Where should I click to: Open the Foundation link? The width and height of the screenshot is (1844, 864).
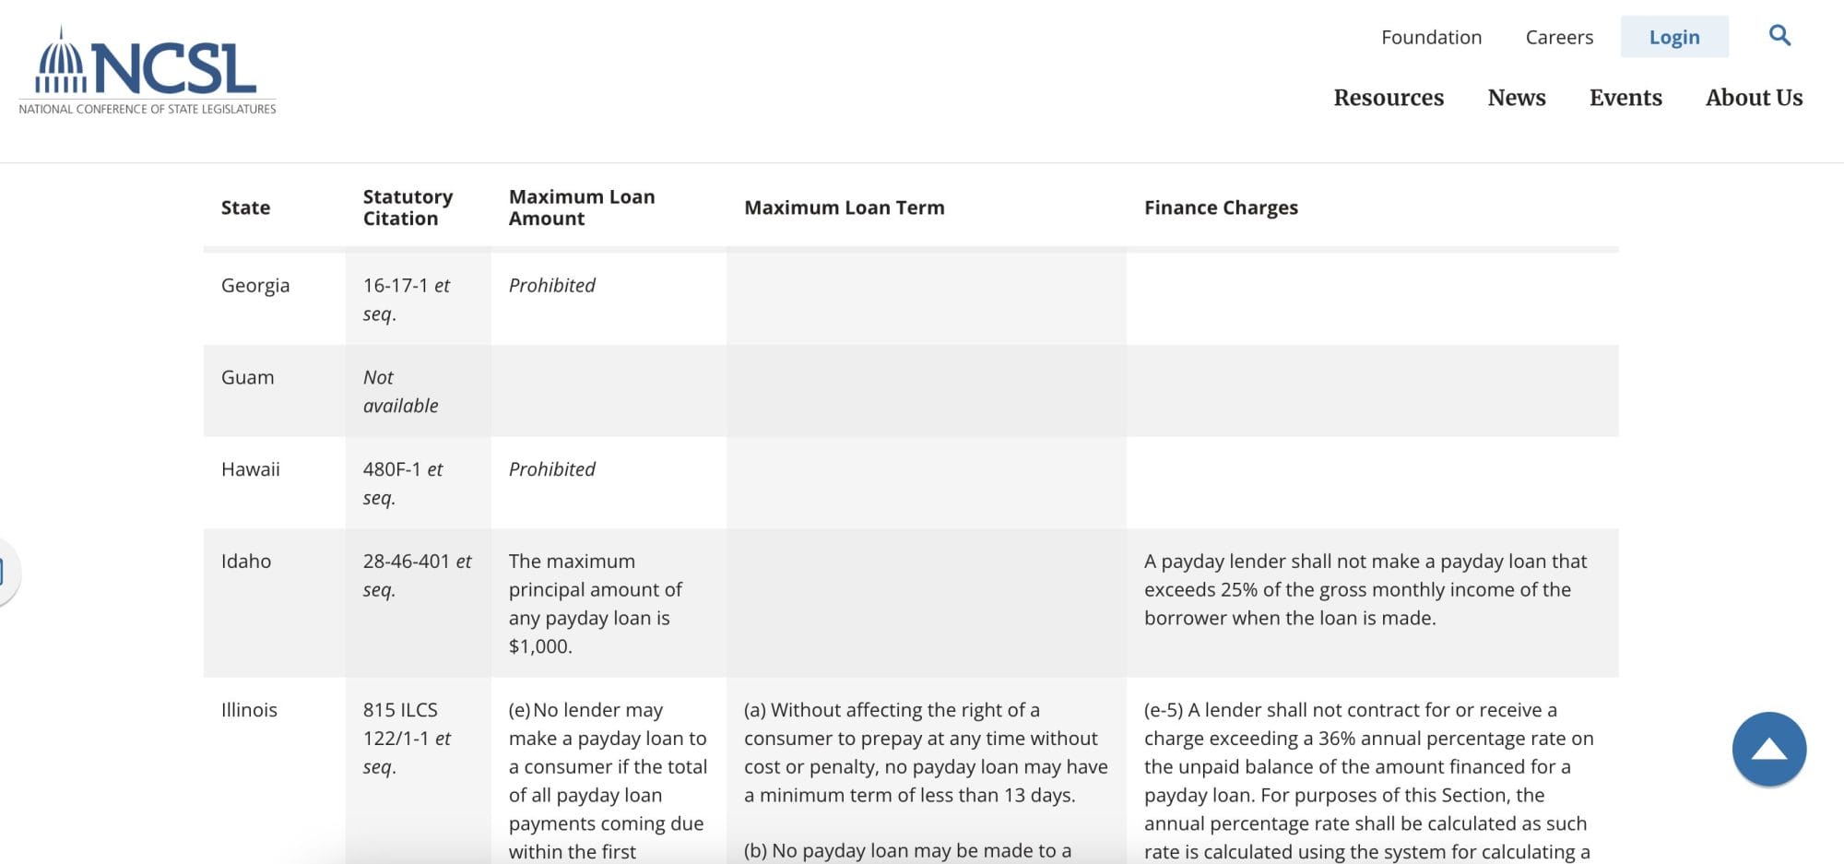coord(1431,37)
